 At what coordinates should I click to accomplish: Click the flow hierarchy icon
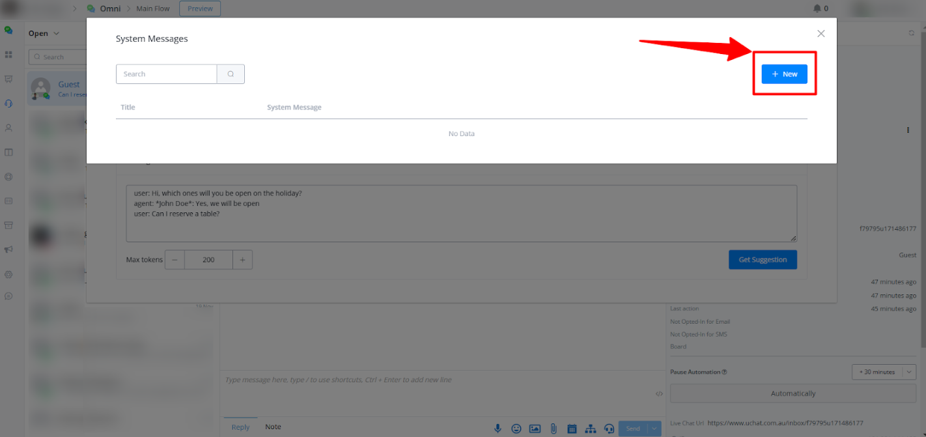[591, 429]
